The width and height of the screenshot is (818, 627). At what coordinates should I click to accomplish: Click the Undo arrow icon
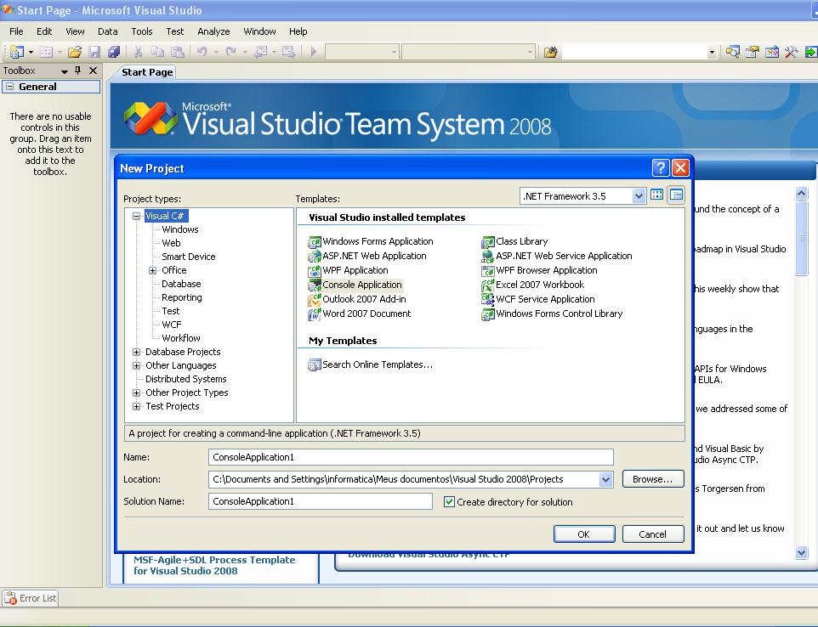tap(202, 52)
